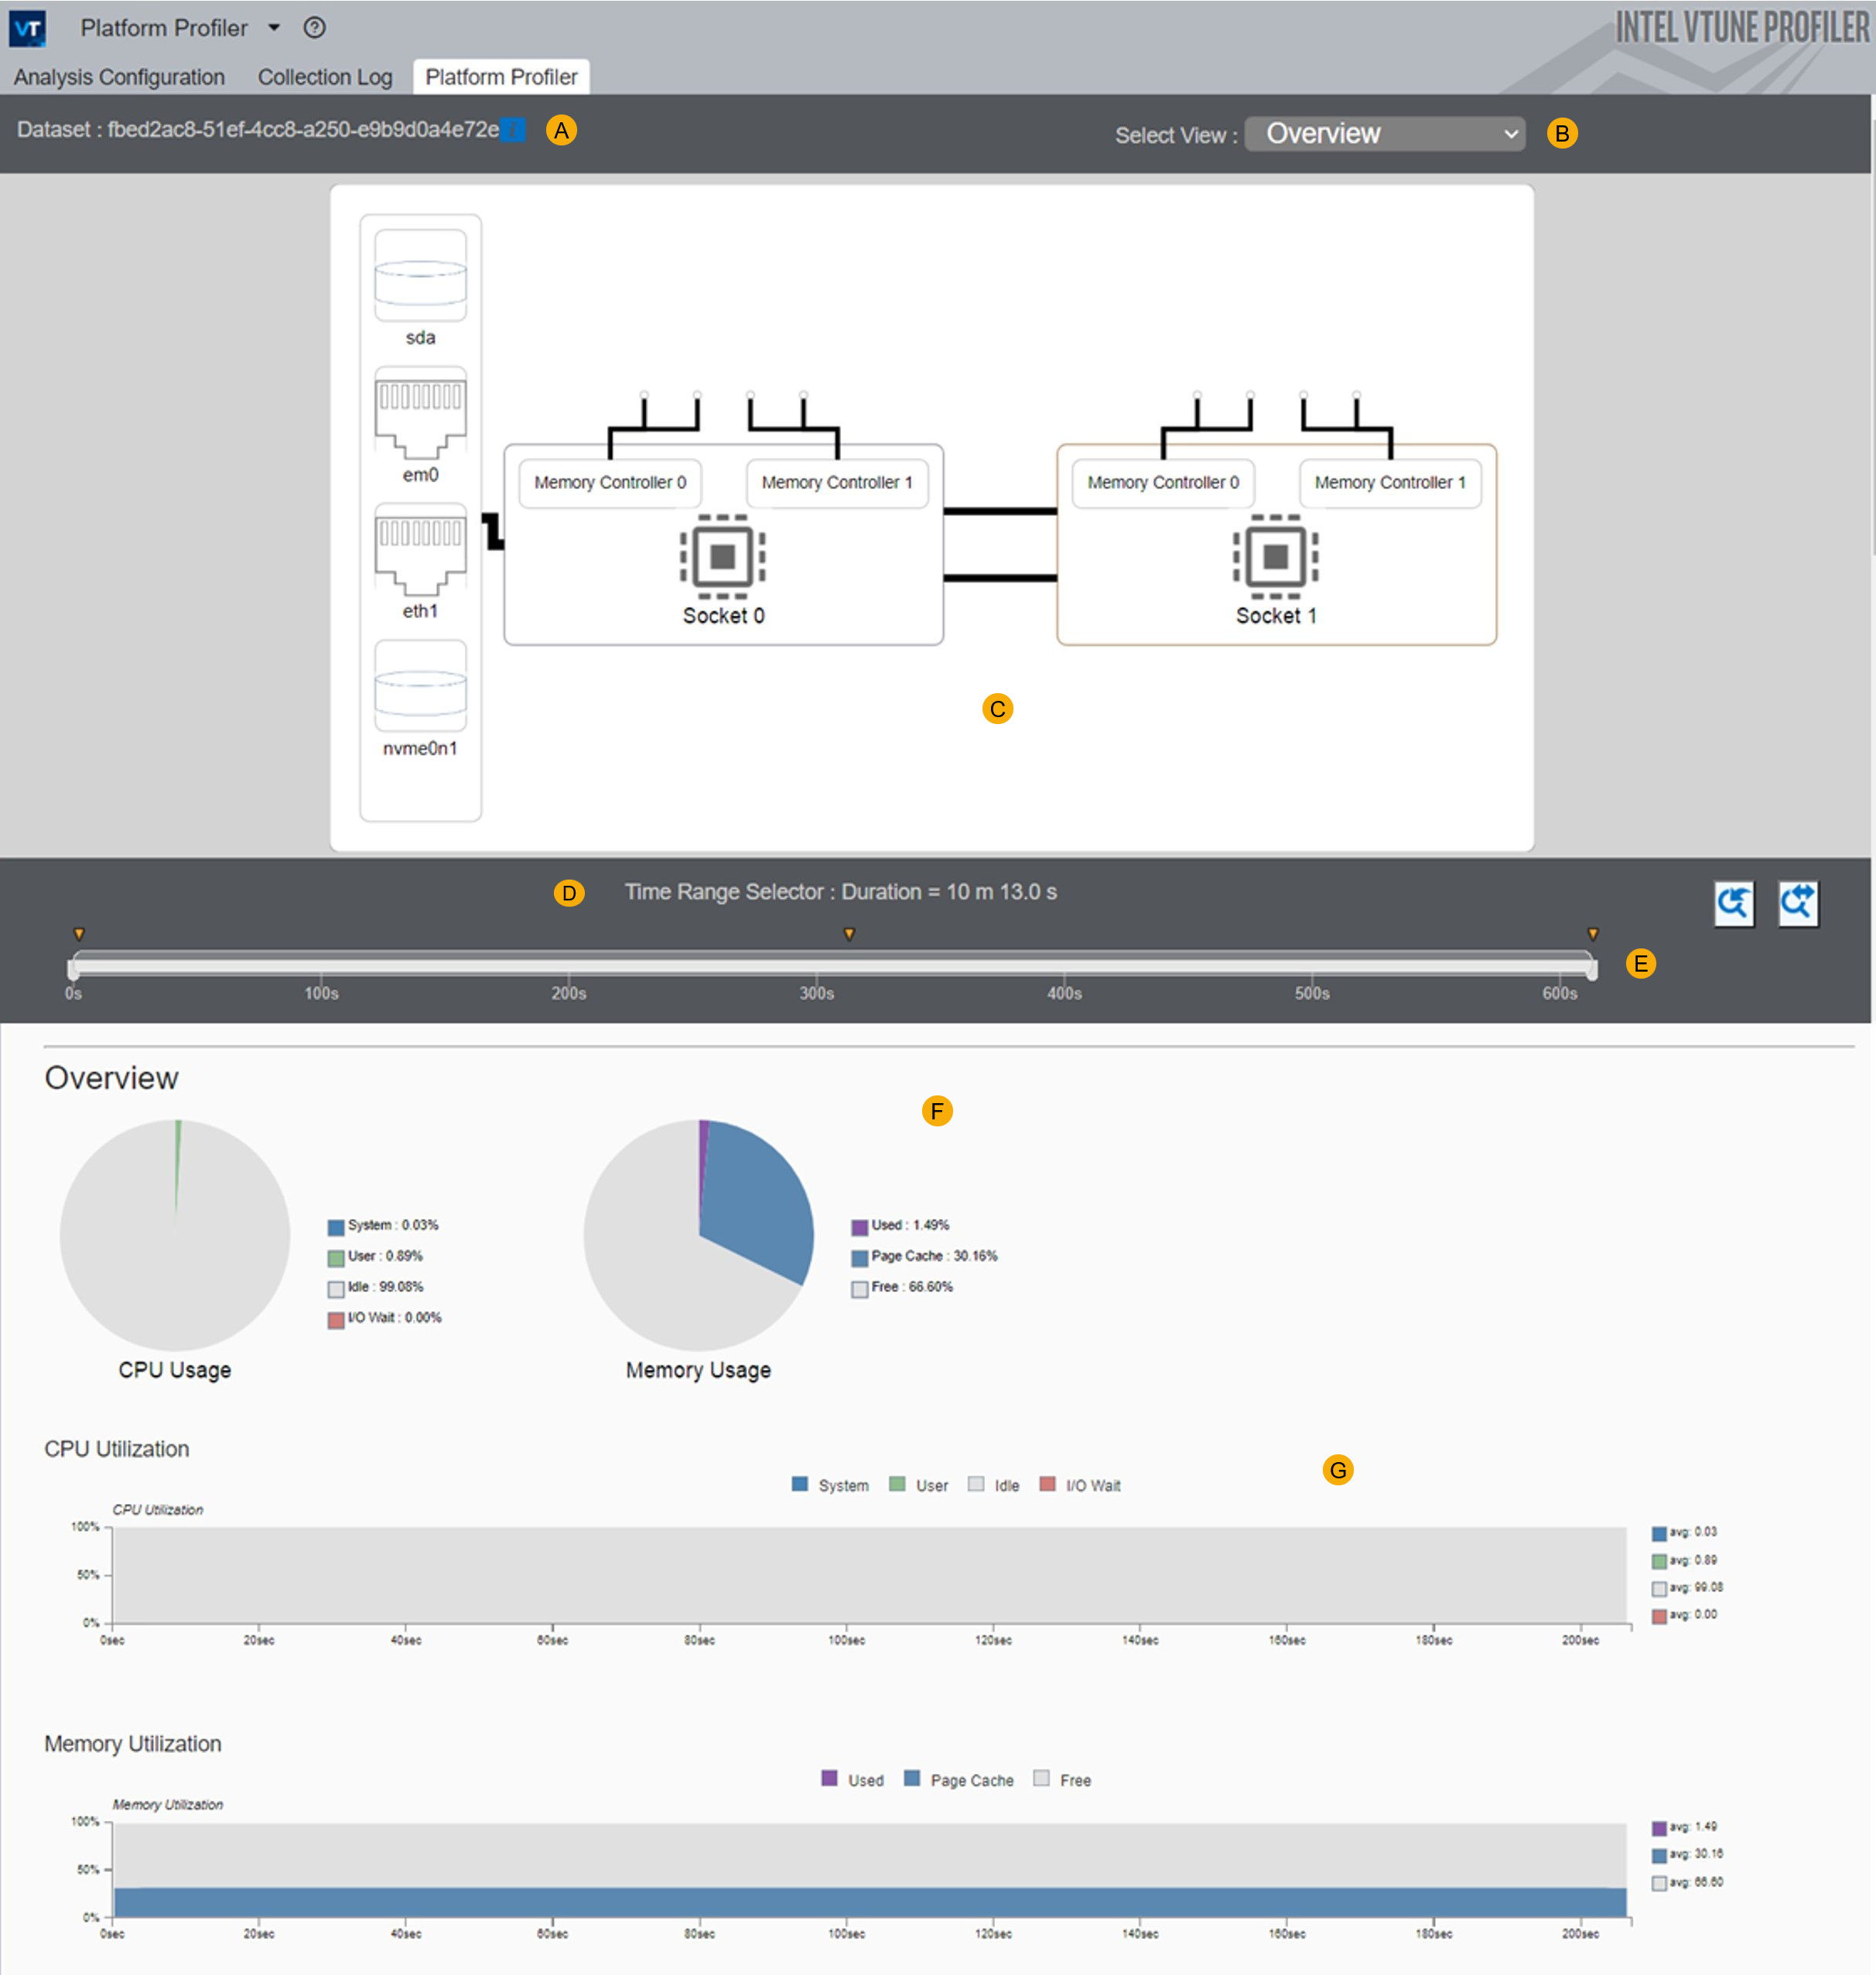The image size is (1876, 1975).
Task: Click the Socket 0 CPU chip icon
Action: (x=722, y=556)
